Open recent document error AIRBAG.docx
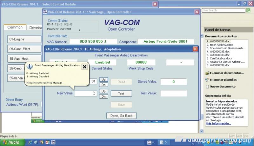254x146 pixels. coord(220,45)
